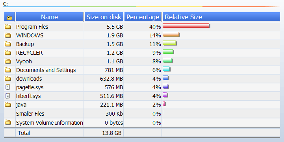Screen dimensions: 284x142
Task: Open the Documents and Settings entry
Action: pyautogui.click(x=46, y=70)
